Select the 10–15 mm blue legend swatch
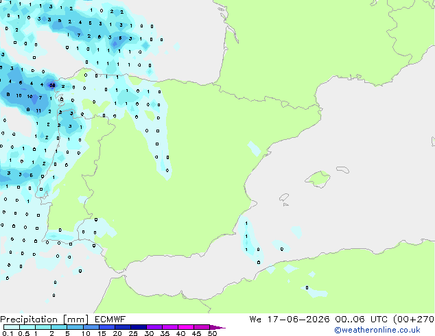 click(91, 327)
